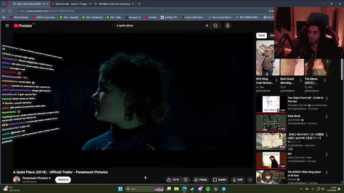Run search with the magnifier icon
This screenshot has height=193, width=344.
point(216,25)
